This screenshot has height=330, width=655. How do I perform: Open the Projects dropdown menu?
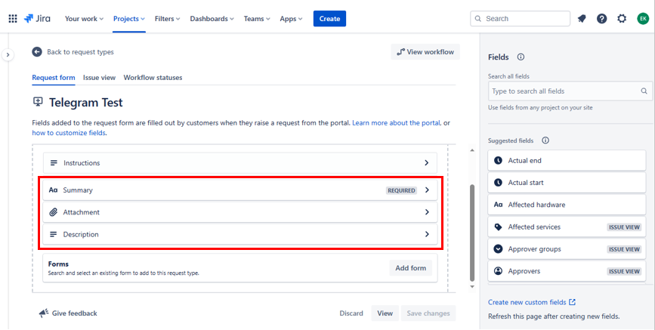pos(129,18)
